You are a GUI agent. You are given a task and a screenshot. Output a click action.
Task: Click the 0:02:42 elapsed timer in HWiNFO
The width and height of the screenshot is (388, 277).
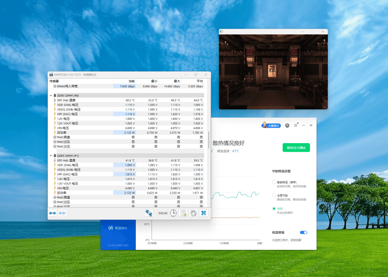tap(163, 213)
